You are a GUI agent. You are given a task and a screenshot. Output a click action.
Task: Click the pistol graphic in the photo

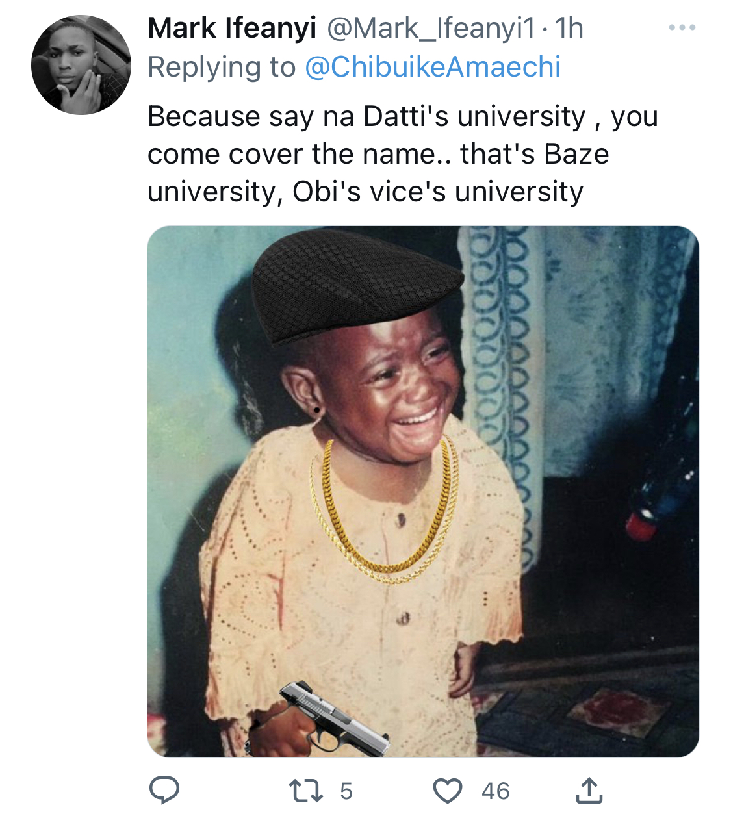334,719
